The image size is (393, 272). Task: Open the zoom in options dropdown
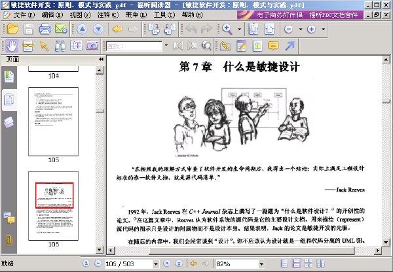click(324, 29)
